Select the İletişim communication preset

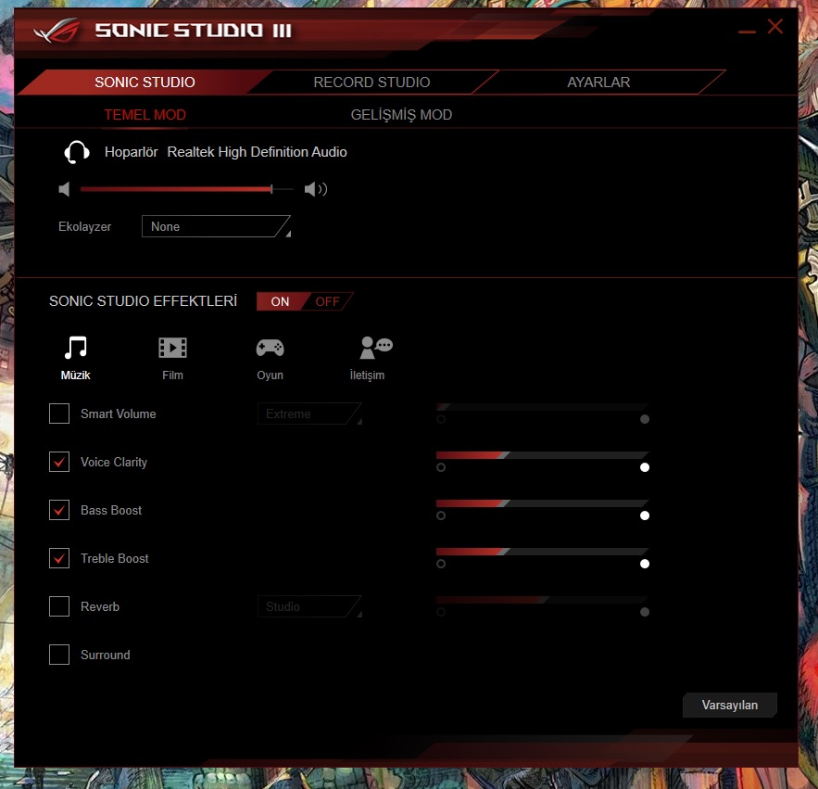376,348
